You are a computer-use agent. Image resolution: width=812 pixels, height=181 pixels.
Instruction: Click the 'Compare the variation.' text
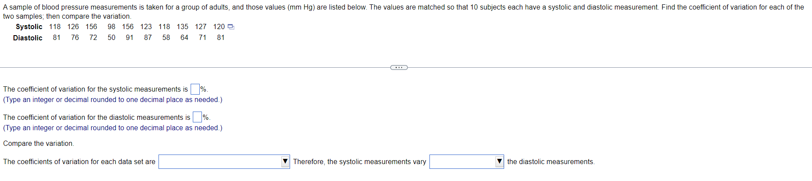pyautogui.click(x=39, y=143)
